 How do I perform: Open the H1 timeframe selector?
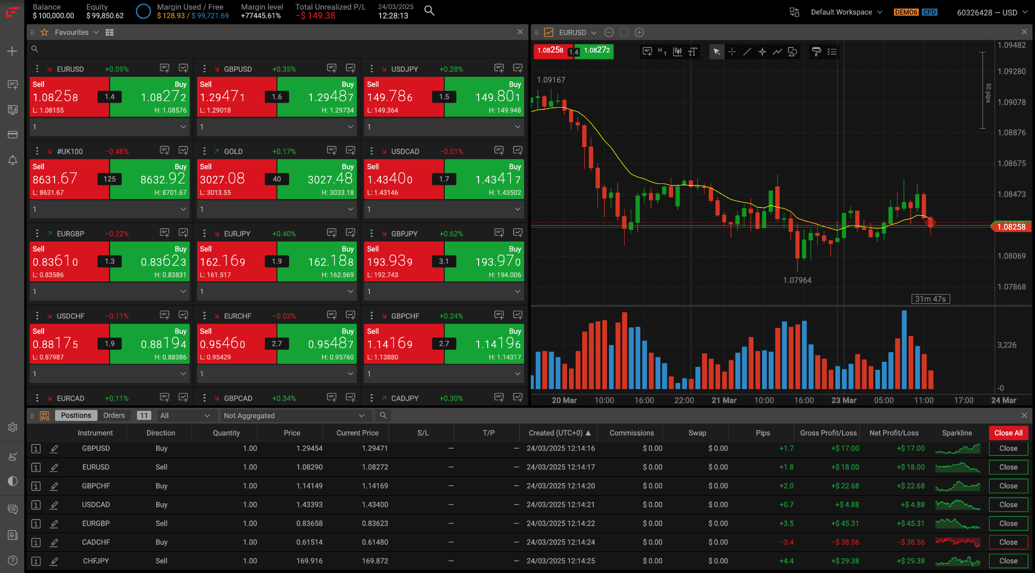(662, 52)
